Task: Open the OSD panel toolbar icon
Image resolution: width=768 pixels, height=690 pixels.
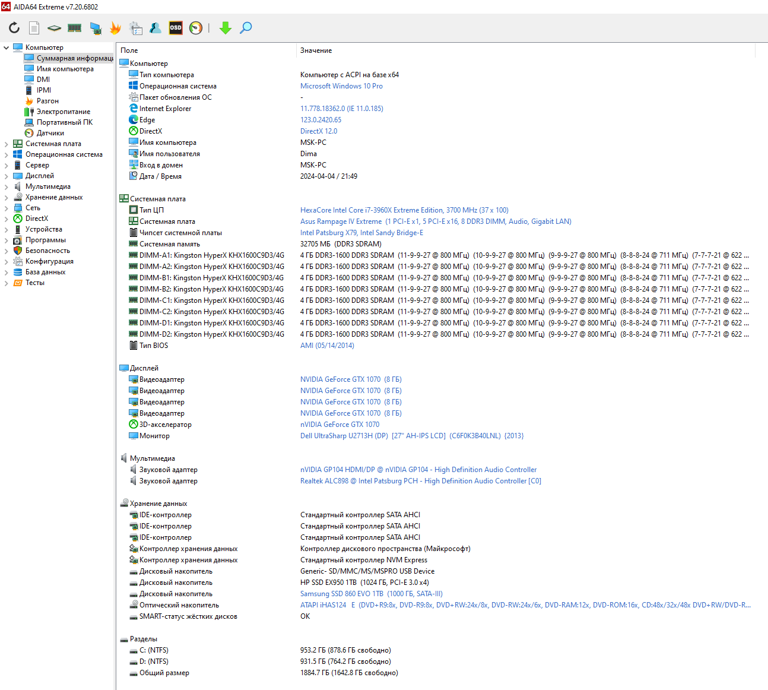Action: [176, 28]
